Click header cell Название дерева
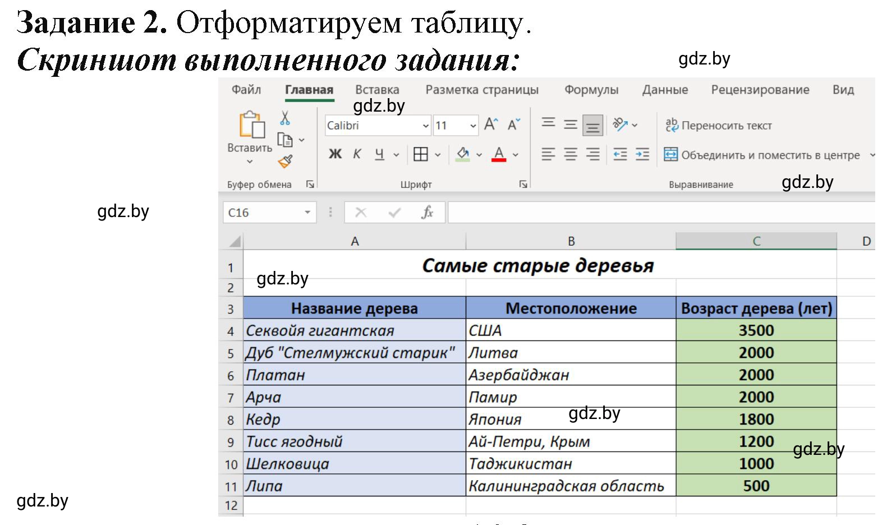The height and width of the screenshot is (525, 887). pos(355,308)
